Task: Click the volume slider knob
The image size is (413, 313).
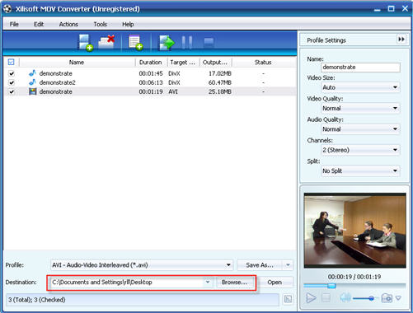Action: [x=371, y=298]
